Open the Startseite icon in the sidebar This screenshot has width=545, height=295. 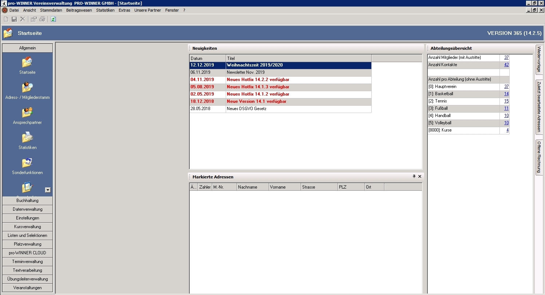click(27, 62)
